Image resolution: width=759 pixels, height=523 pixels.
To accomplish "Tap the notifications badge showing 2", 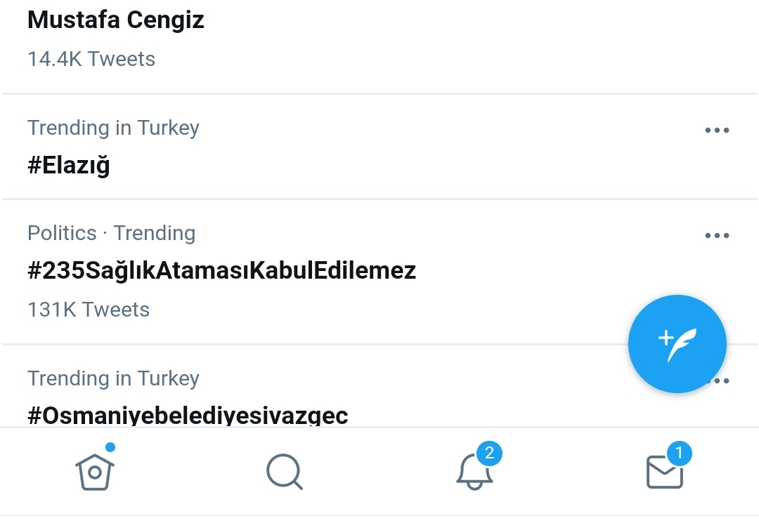I will [x=489, y=454].
